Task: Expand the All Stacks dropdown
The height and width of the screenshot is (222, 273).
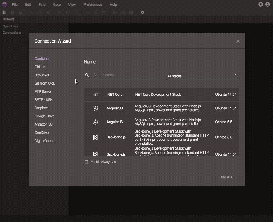Action: coord(203,76)
